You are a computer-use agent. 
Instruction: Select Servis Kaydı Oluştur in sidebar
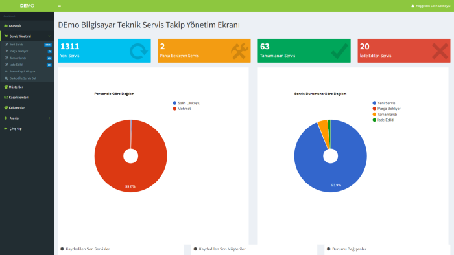[x=23, y=71]
